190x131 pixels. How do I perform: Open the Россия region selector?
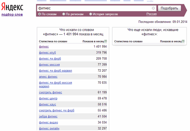click(152, 14)
